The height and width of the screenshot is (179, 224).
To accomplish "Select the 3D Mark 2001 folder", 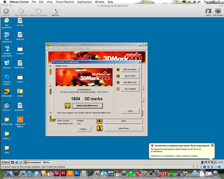I will (7, 121).
